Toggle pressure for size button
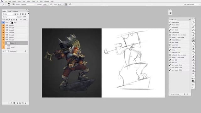 70,4
